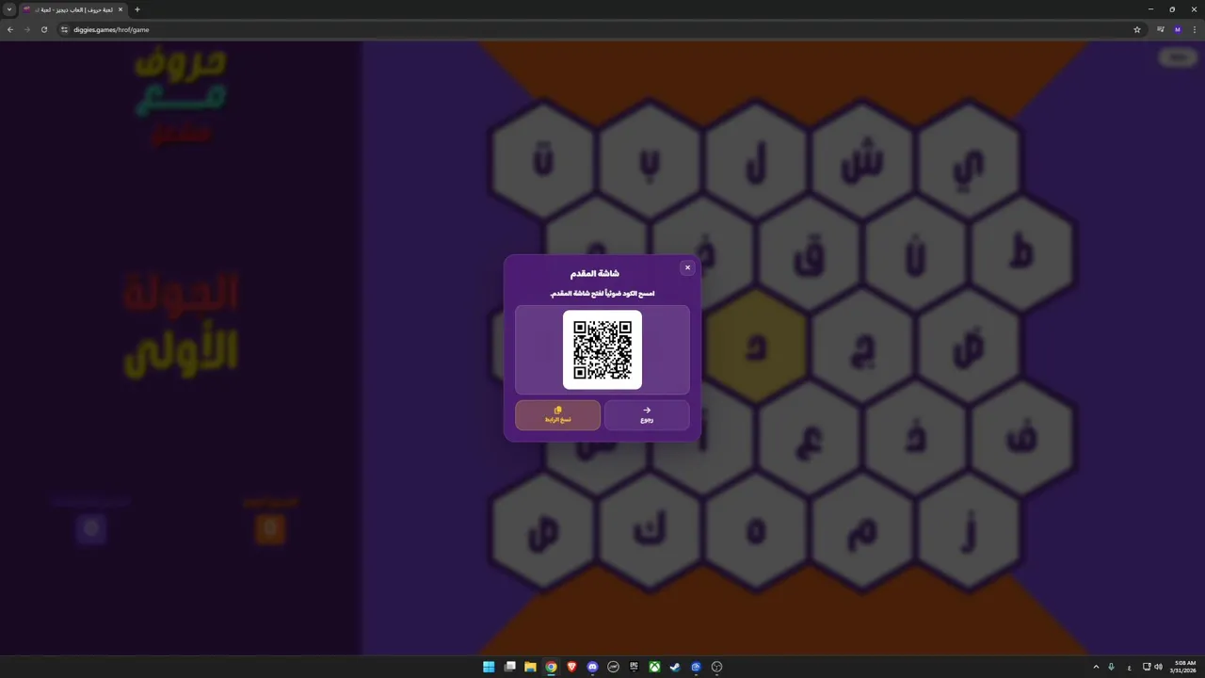Click the QR code image
The image size is (1205, 678).
pyautogui.click(x=602, y=349)
